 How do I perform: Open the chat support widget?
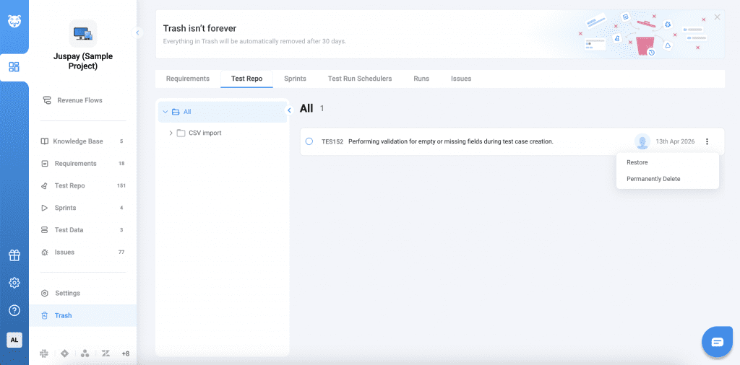pyautogui.click(x=717, y=342)
